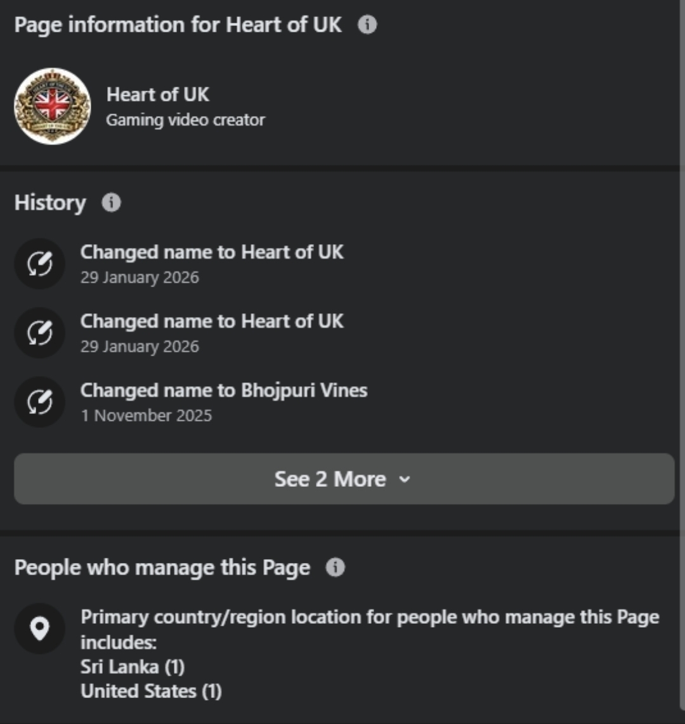Click the info icon next to History
The height and width of the screenshot is (724, 685).
click(111, 203)
